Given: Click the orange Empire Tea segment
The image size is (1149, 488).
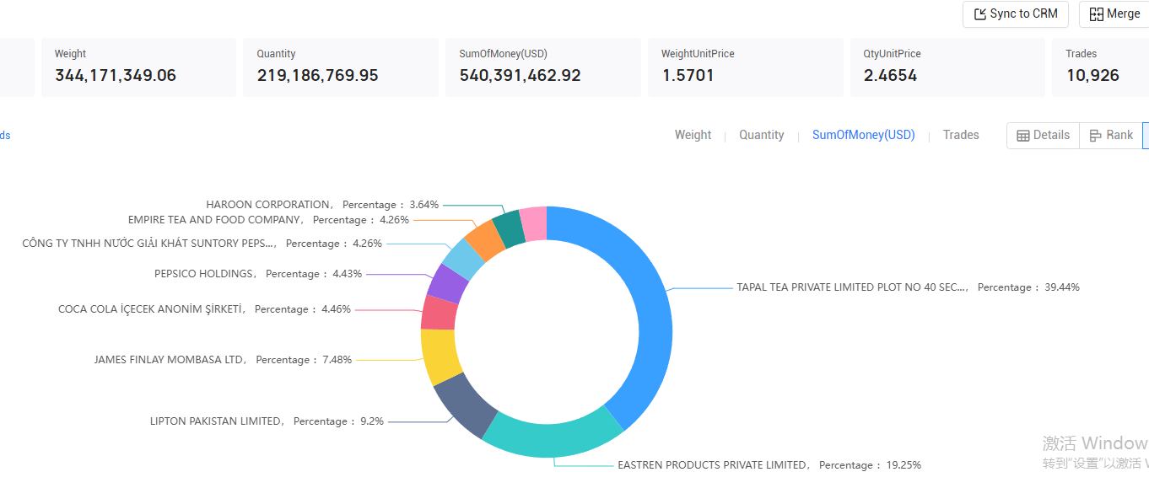Looking at the screenshot, I should click(485, 239).
